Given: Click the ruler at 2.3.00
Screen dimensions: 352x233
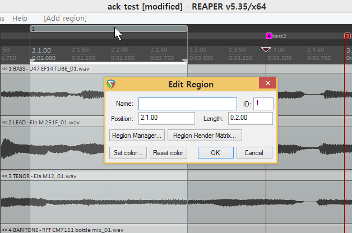Looking at the screenshot, I should coord(198,50).
